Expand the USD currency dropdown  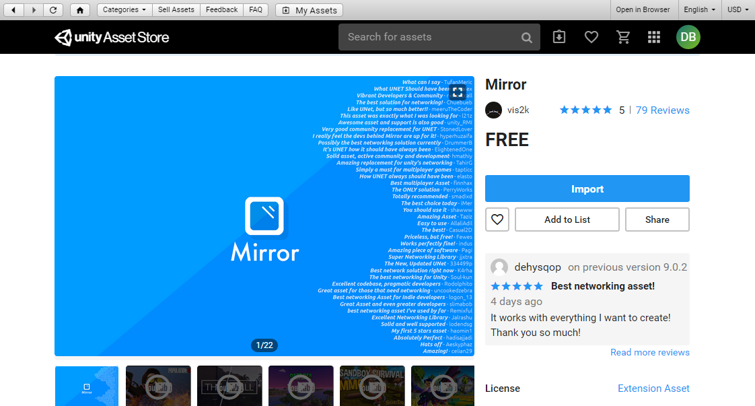tap(738, 9)
